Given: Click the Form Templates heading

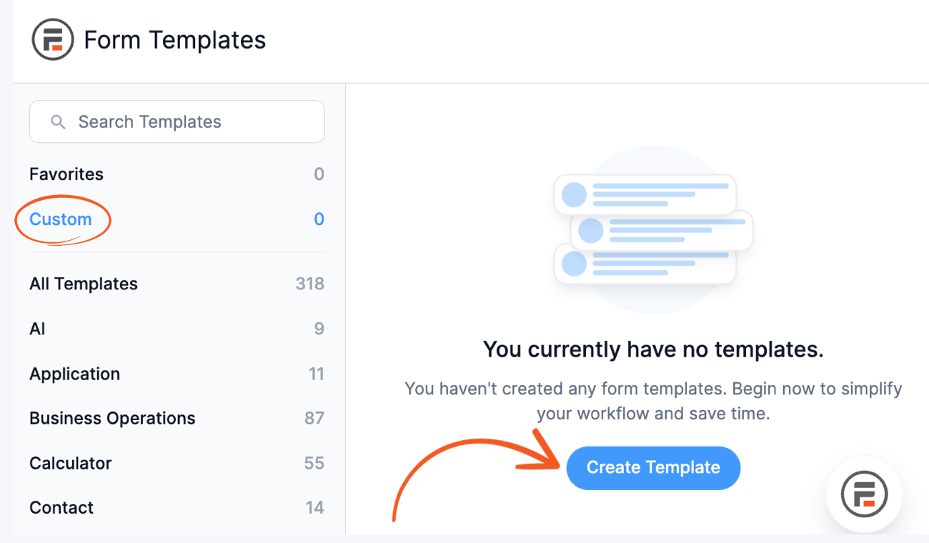Looking at the screenshot, I should click(x=174, y=39).
